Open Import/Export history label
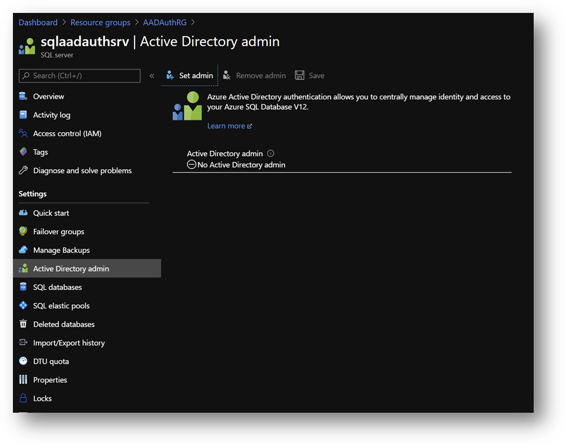The height and width of the screenshot is (445, 566). coord(69,343)
